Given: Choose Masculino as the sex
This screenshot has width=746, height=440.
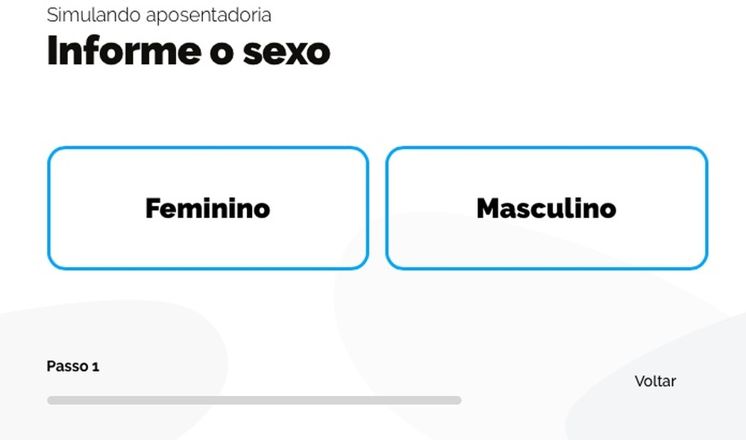Looking at the screenshot, I should click(546, 208).
